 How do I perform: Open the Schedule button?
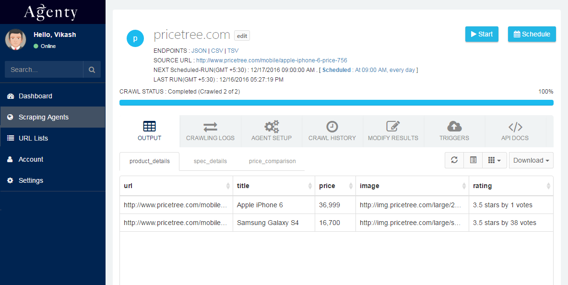coord(532,34)
